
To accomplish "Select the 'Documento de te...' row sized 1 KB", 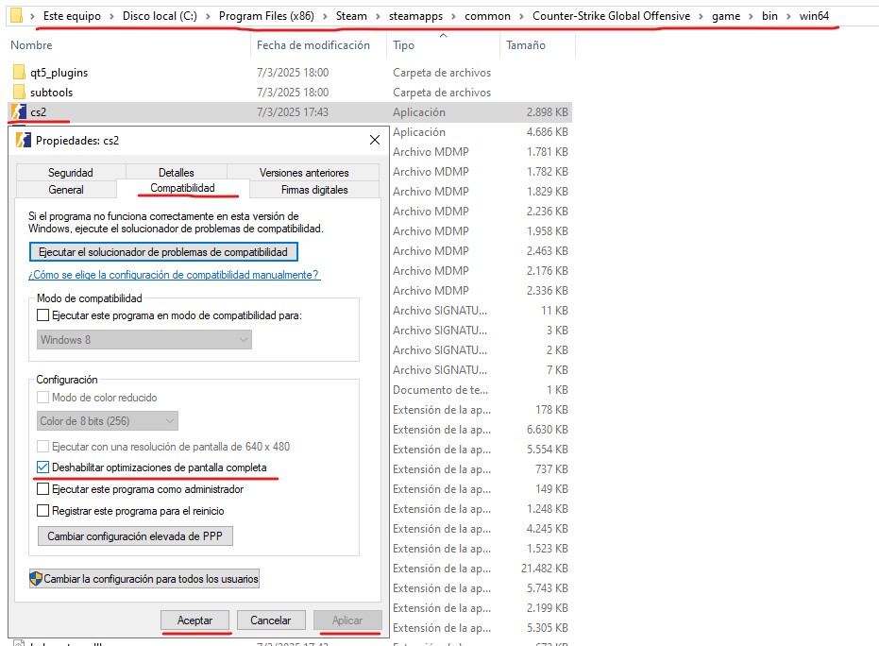I will click(x=481, y=390).
